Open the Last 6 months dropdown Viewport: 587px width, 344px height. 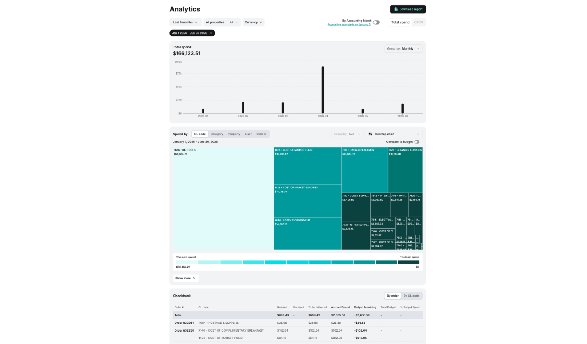pos(185,22)
